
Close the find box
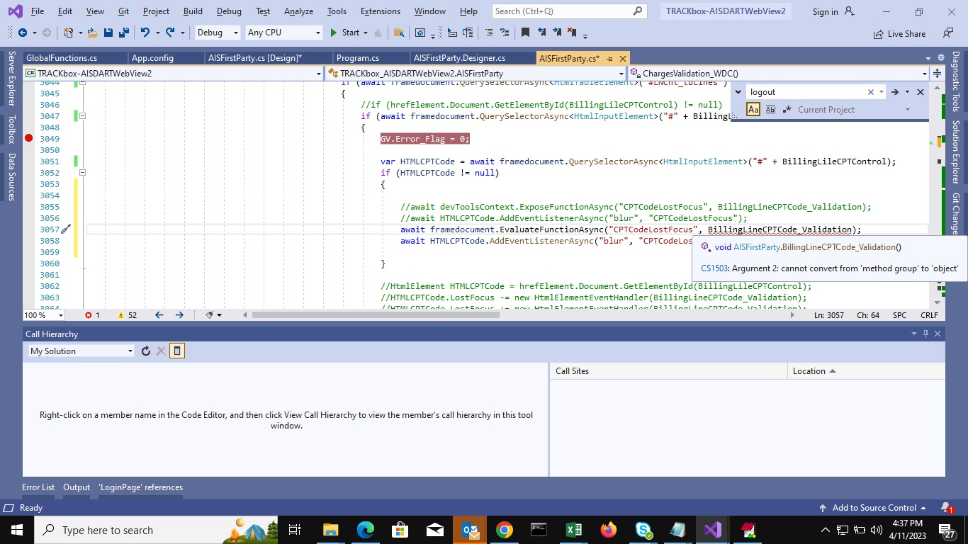[x=921, y=92]
